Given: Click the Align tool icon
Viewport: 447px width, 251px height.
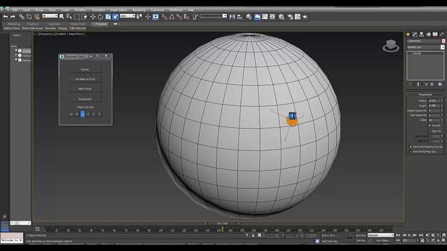Looking at the screenshot, I should click(x=240, y=17).
